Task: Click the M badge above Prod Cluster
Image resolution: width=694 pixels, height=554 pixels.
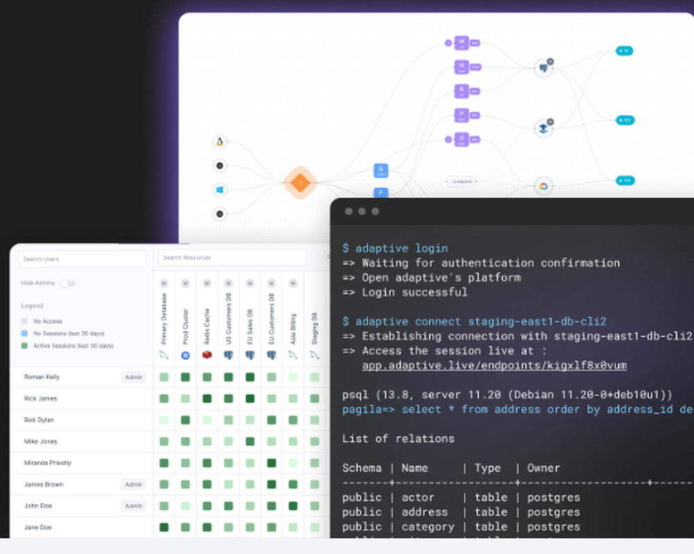Action: (x=185, y=283)
